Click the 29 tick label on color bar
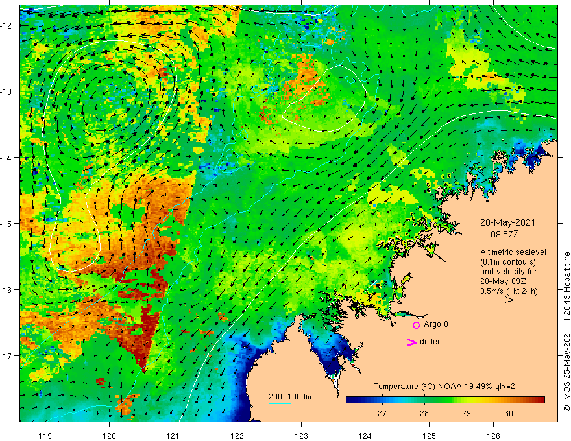The height and width of the screenshot is (441, 571). coord(467,413)
